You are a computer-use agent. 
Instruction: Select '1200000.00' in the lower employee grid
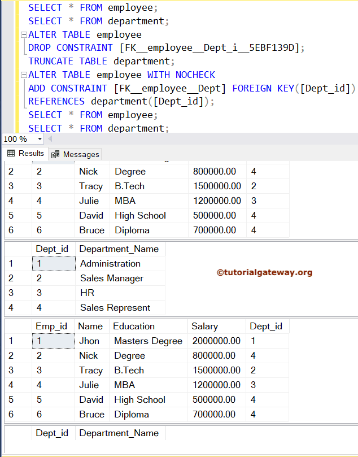[217, 385]
